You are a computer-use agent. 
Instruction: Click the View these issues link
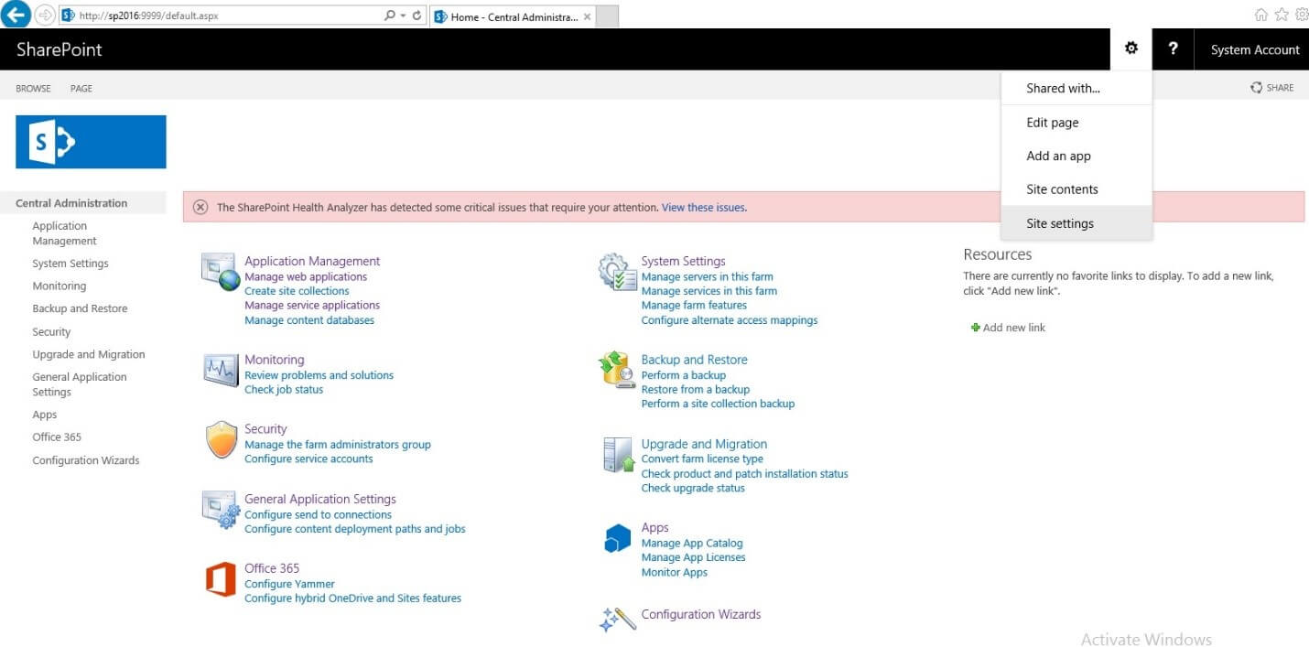click(x=704, y=208)
